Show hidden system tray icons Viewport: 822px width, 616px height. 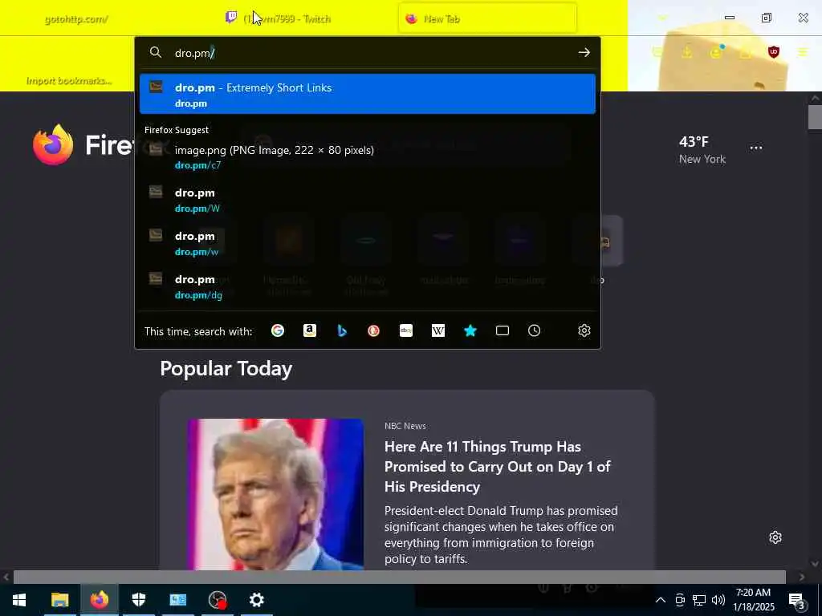661,600
